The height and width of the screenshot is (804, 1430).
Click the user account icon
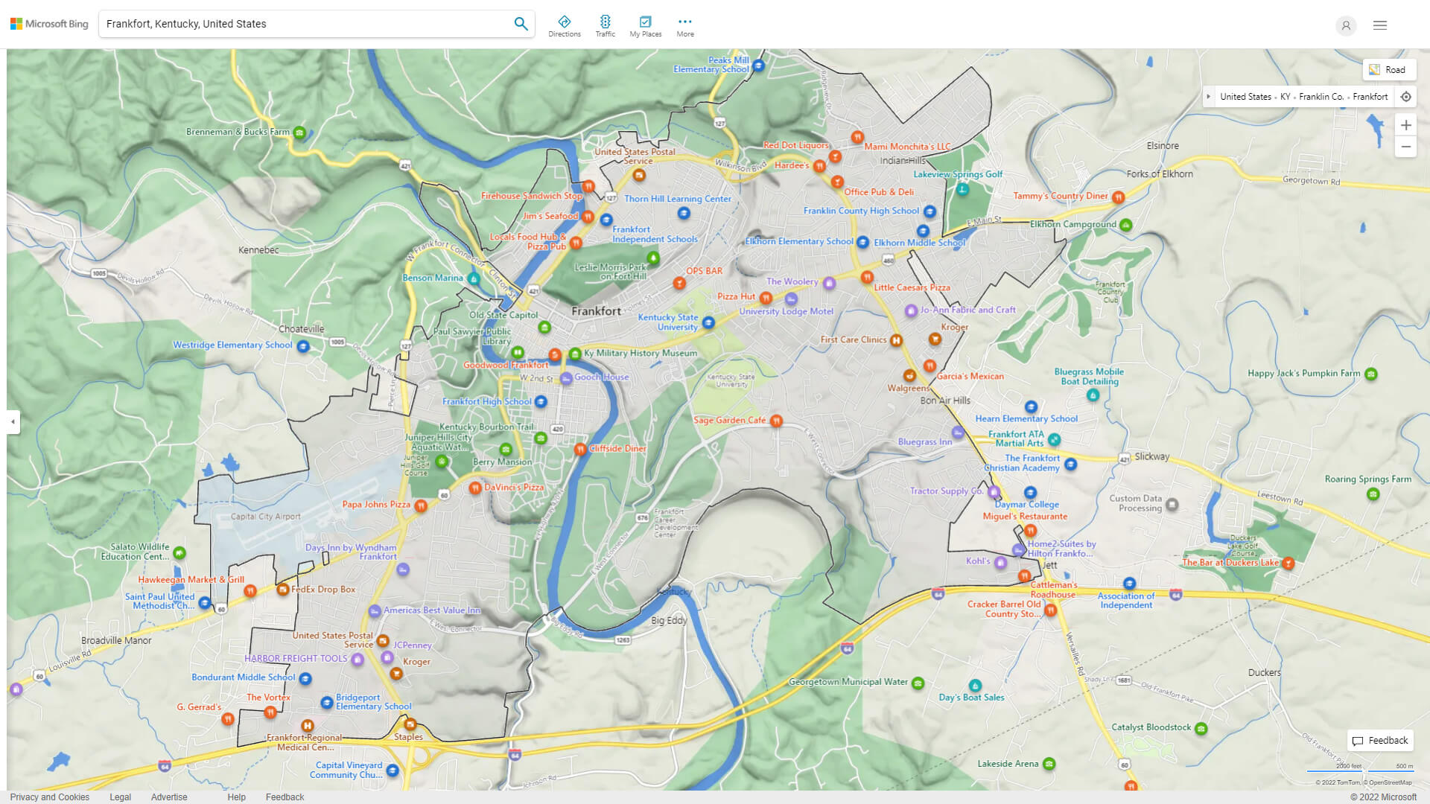point(1346,25)
